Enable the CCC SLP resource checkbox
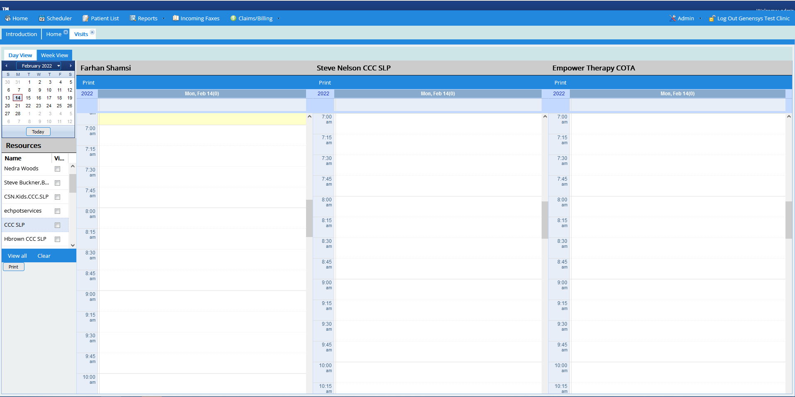 tap(57, 225)
